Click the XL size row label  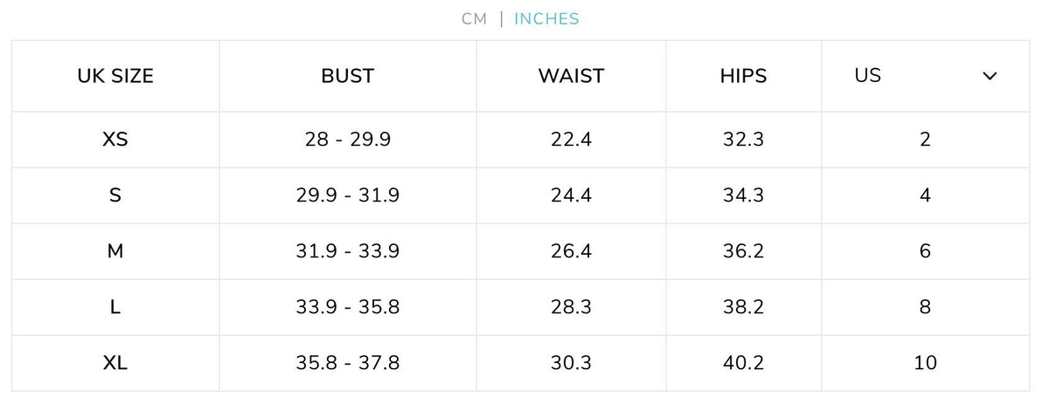(115, 363)
